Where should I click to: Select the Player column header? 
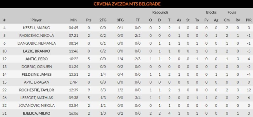(x=37, y=20)
